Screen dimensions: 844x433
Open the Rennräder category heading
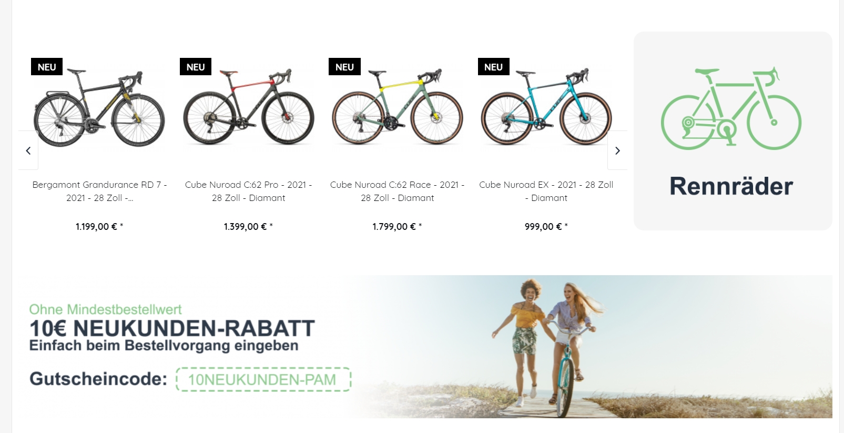[731, 186]
